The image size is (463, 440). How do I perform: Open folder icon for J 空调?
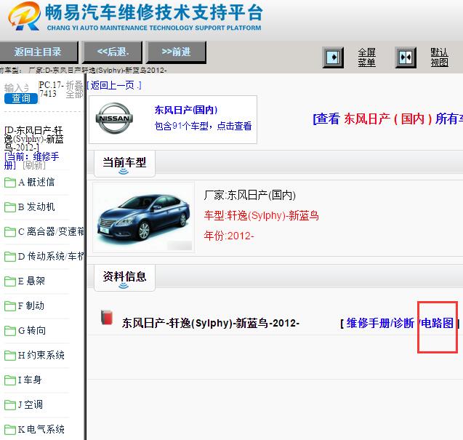10,404
